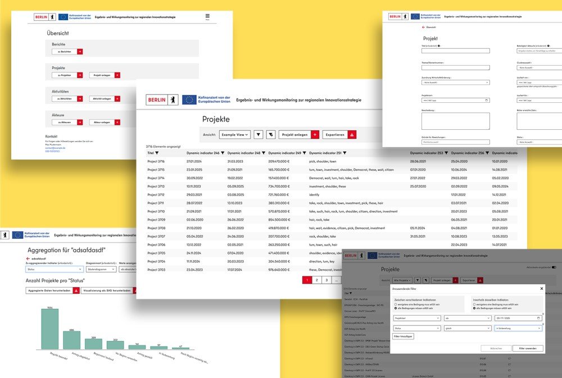
Task: Click the red arrow icon next to zu Berichten
Action: pos(80,51)
